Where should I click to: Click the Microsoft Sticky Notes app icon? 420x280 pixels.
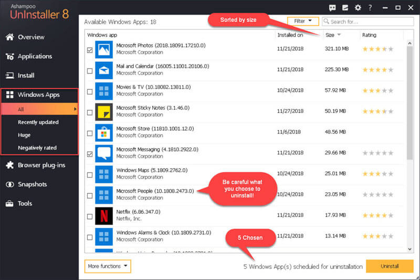(x=104, y=112)
